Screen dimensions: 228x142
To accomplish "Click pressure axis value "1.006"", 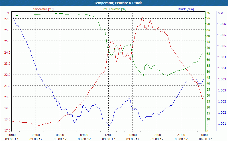I will tap(222, 24).
